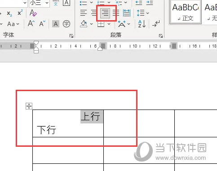Open Change Case dropdown arrow
This screenshot has width=217, height=171.
pyautogui.click(x=18, y=24)
